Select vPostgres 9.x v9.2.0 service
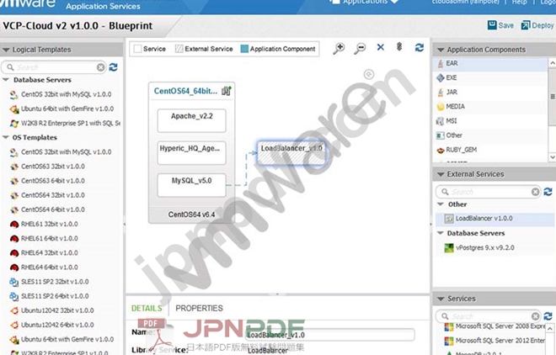 coord(495,248)
